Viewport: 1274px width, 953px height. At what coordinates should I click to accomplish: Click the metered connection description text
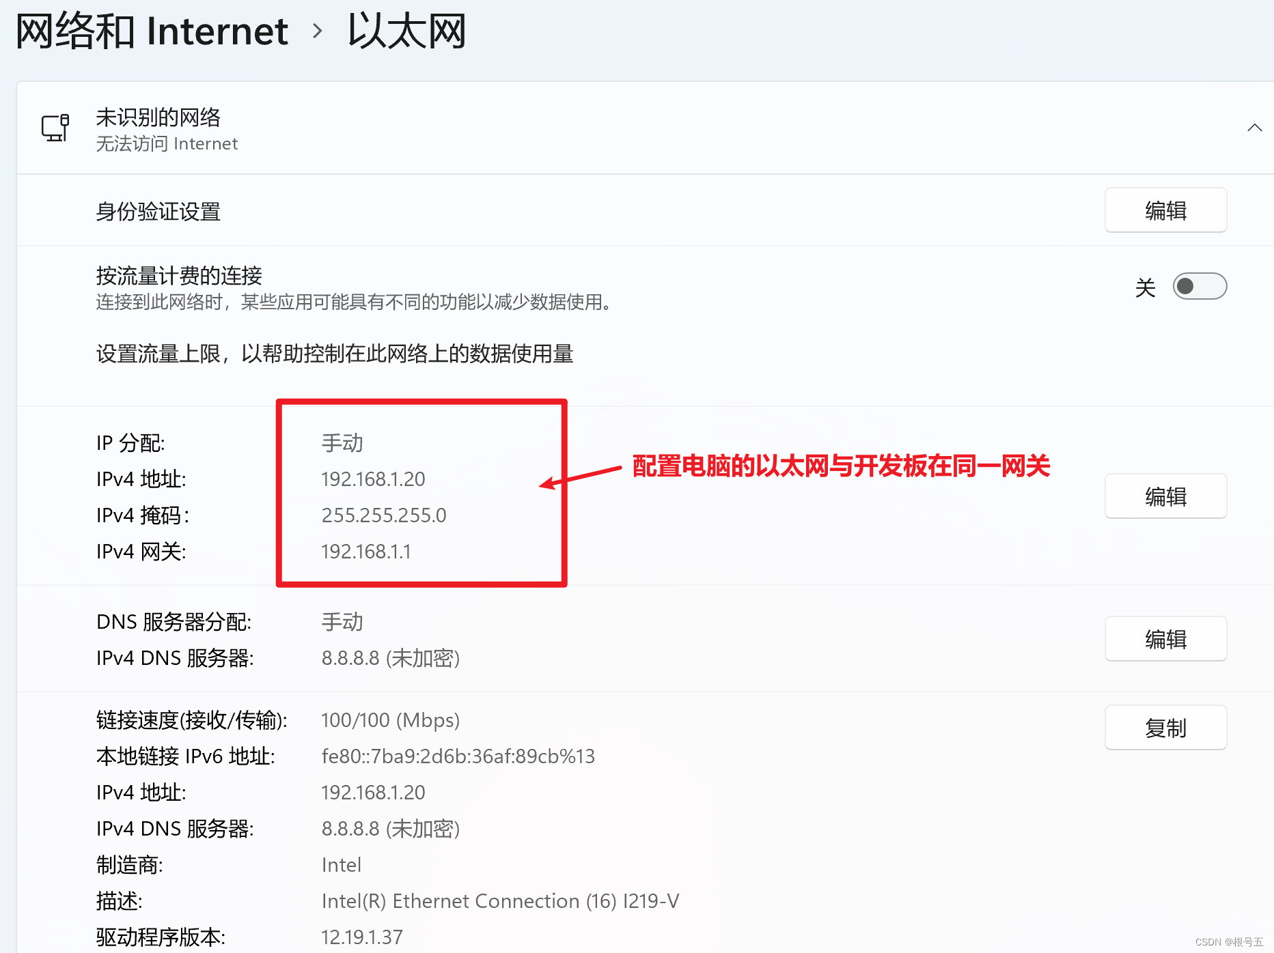[x=354, y=302]
